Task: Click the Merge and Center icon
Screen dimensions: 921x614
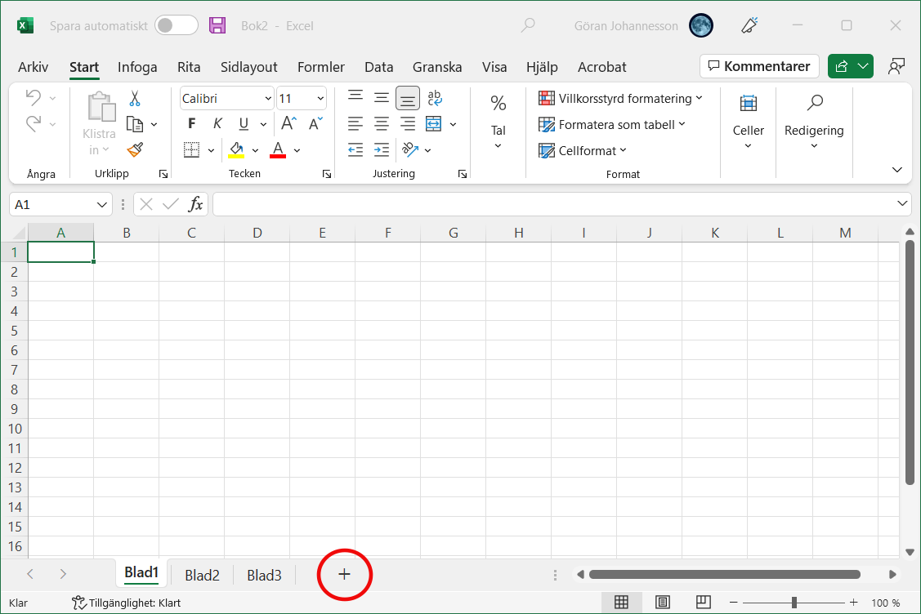Action: point(433,124)
